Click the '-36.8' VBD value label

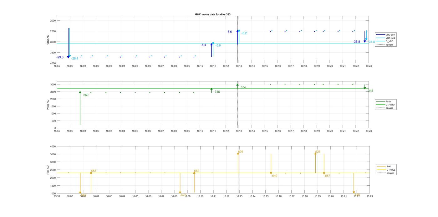(356, 42)
